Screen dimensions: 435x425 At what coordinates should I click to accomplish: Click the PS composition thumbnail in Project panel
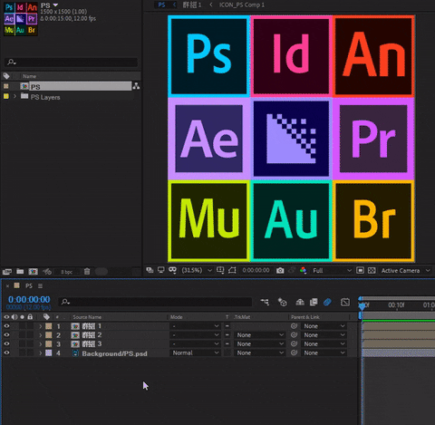point(21,19)
